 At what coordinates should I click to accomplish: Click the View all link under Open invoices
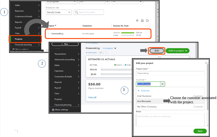(x=92, y=97)
